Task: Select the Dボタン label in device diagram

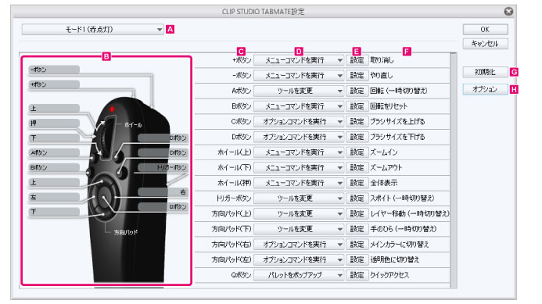Action: point(163,152)
